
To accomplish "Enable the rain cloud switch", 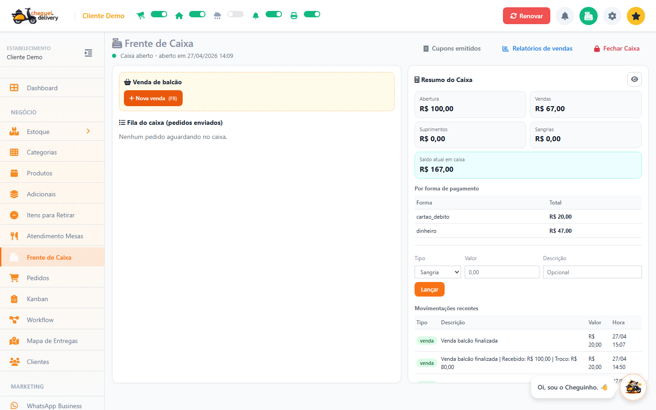I will tap(236, 14).
